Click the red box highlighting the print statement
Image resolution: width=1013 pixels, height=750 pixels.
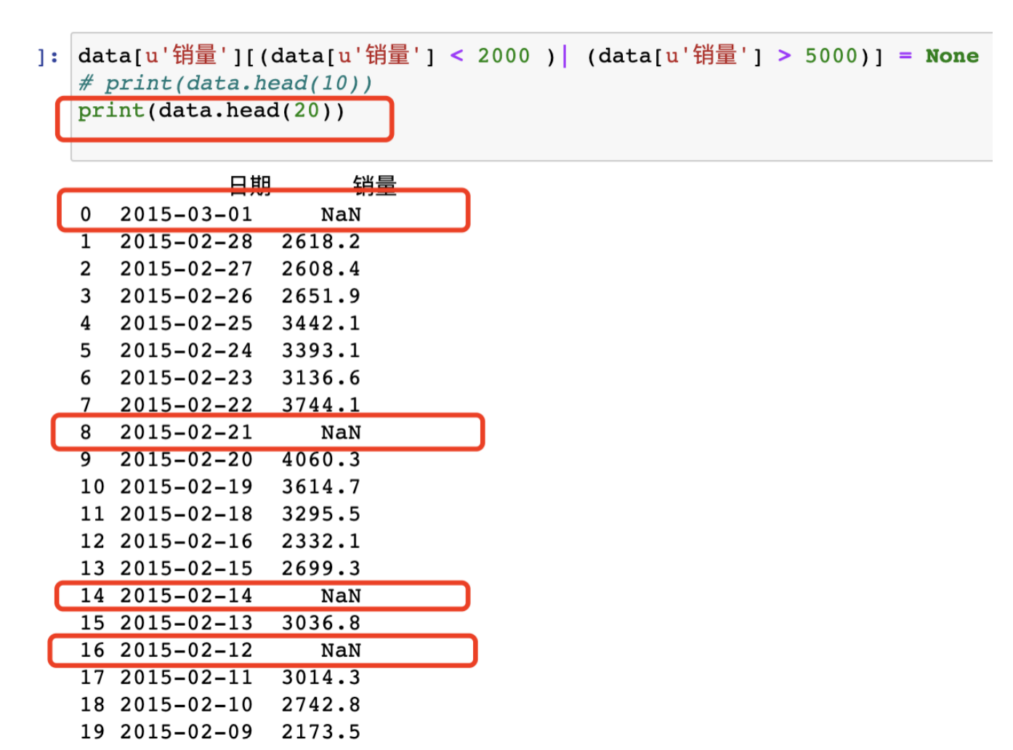225,120
